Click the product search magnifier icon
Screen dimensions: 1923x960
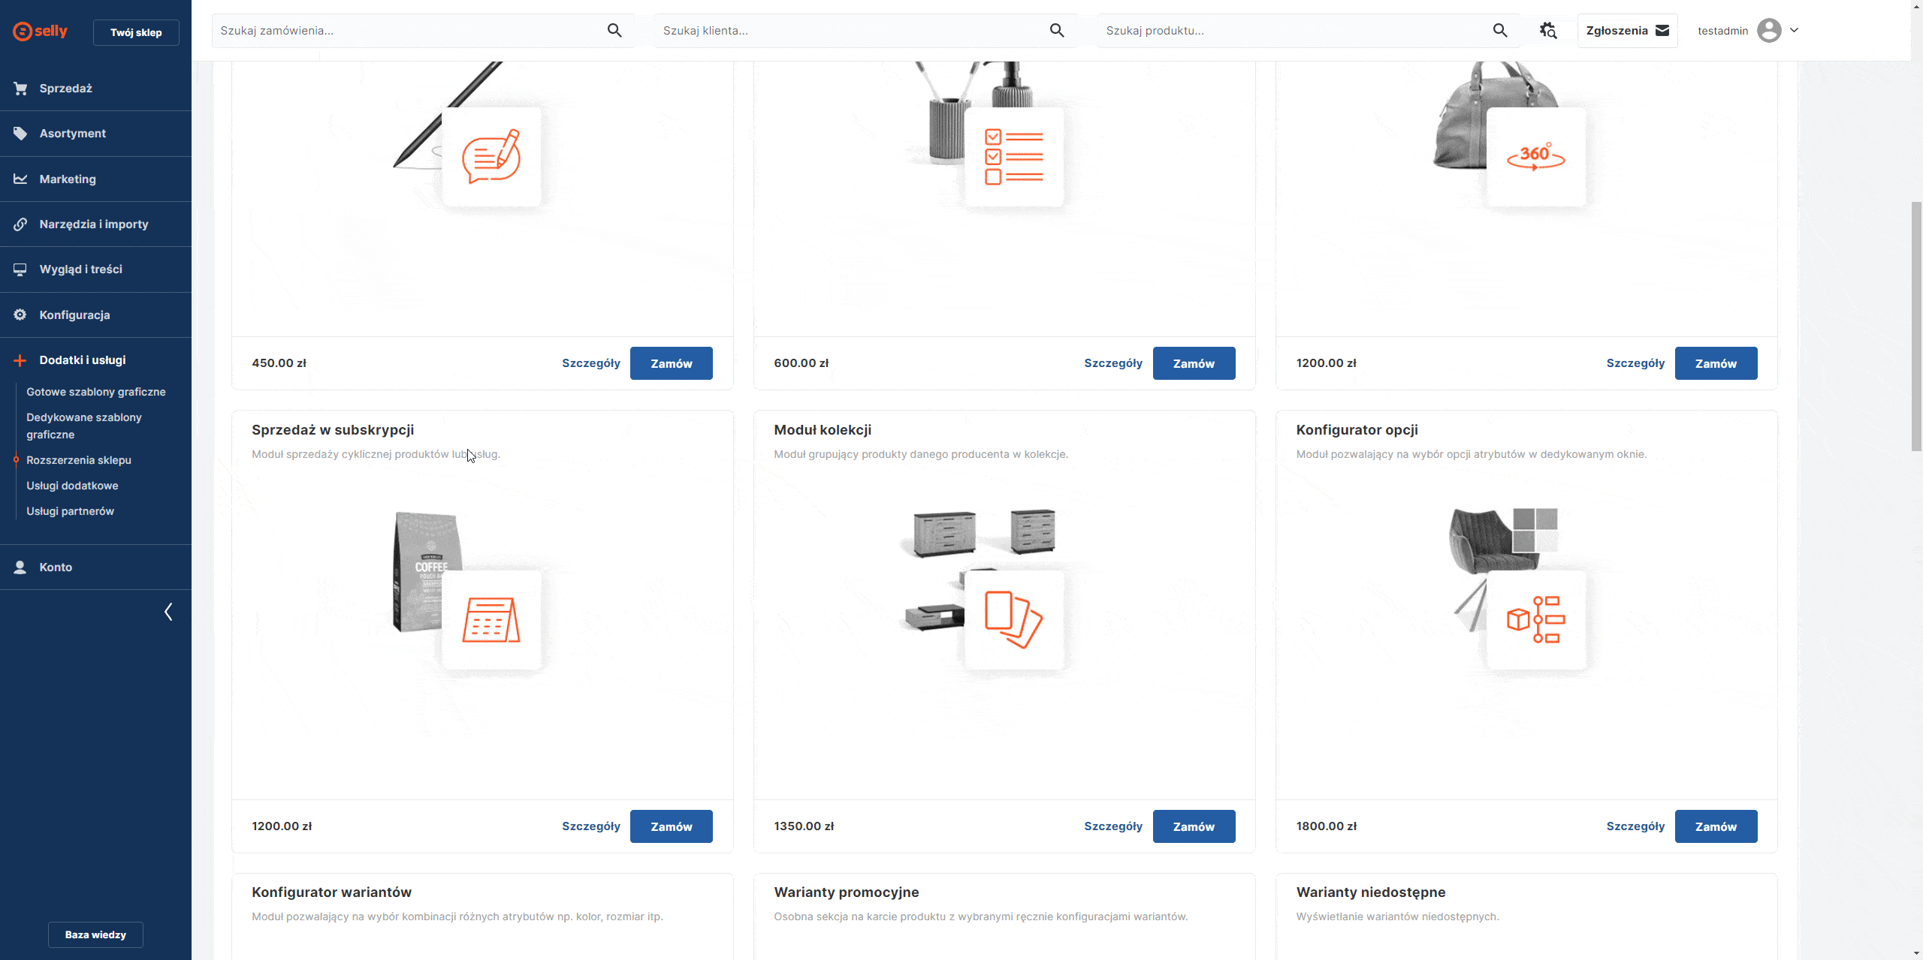[1500, 31]
